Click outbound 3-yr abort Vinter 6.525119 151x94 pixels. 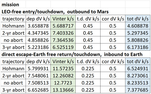tap(63, 47)
